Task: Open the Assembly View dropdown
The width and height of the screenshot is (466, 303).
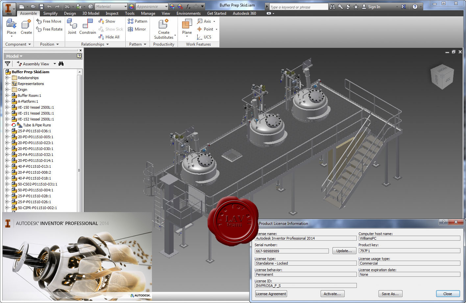Action: (x=55, y=64)
